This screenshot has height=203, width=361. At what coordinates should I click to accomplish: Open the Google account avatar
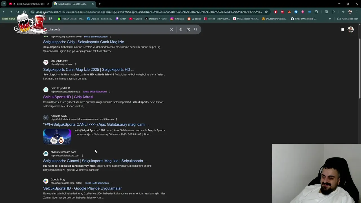click(x=351, y=29)
